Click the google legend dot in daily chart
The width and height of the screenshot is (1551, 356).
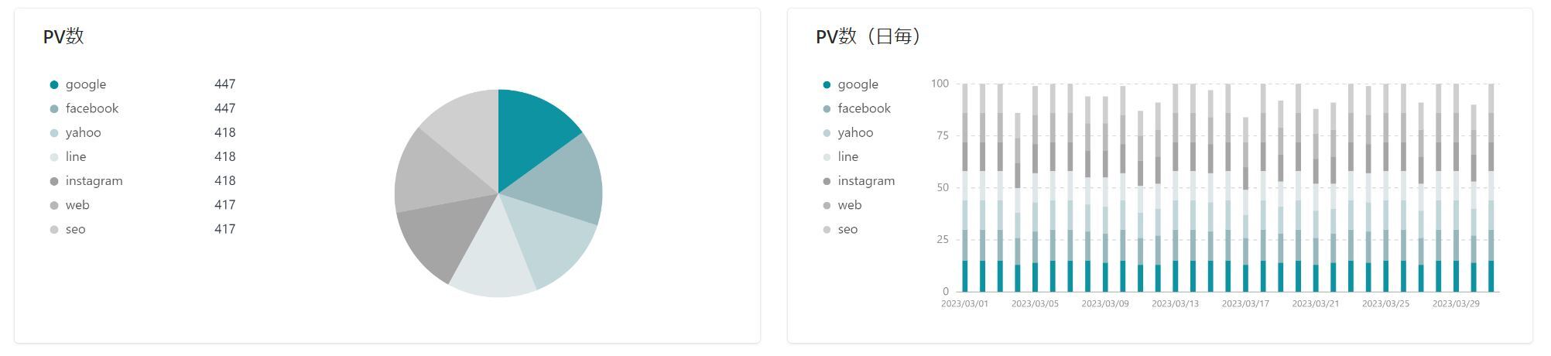click(827, 85)
